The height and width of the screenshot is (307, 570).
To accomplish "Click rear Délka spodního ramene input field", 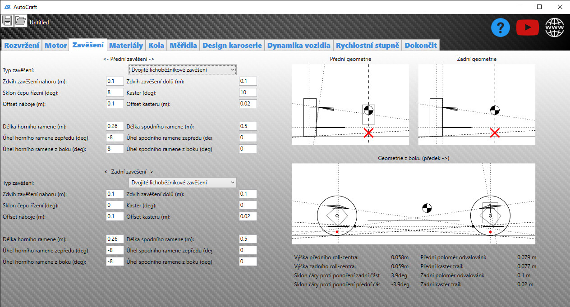I will pos(248,239).
